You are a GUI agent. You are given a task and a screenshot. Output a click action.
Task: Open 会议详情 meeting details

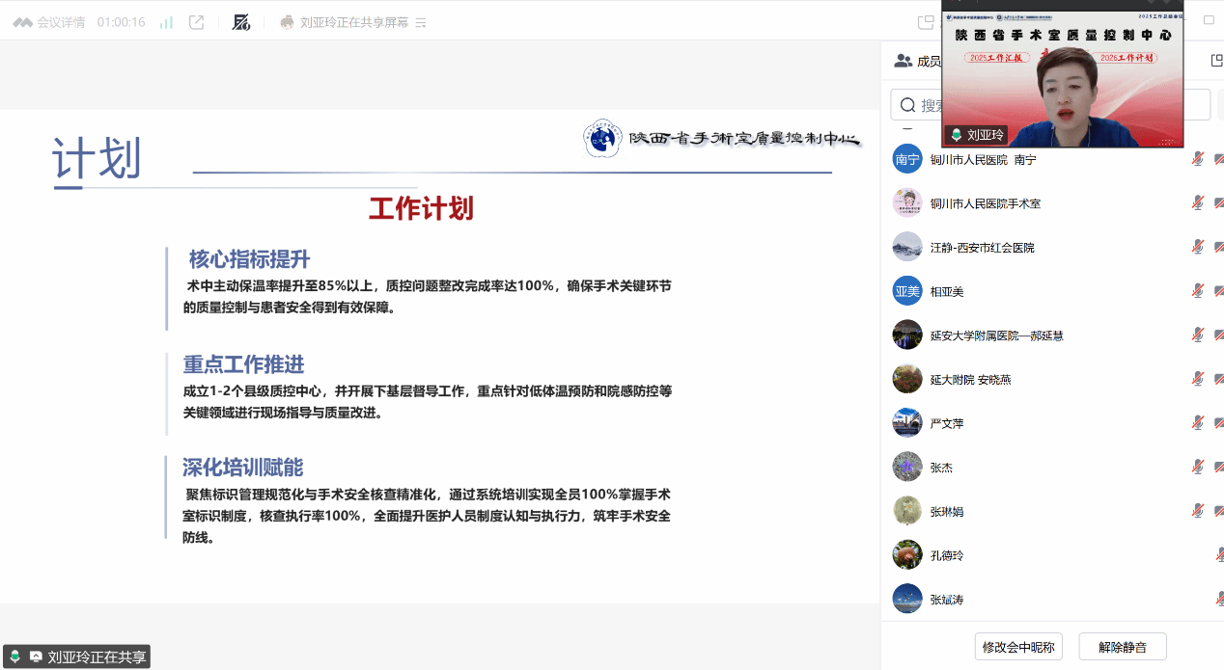(x=50, y=22)
